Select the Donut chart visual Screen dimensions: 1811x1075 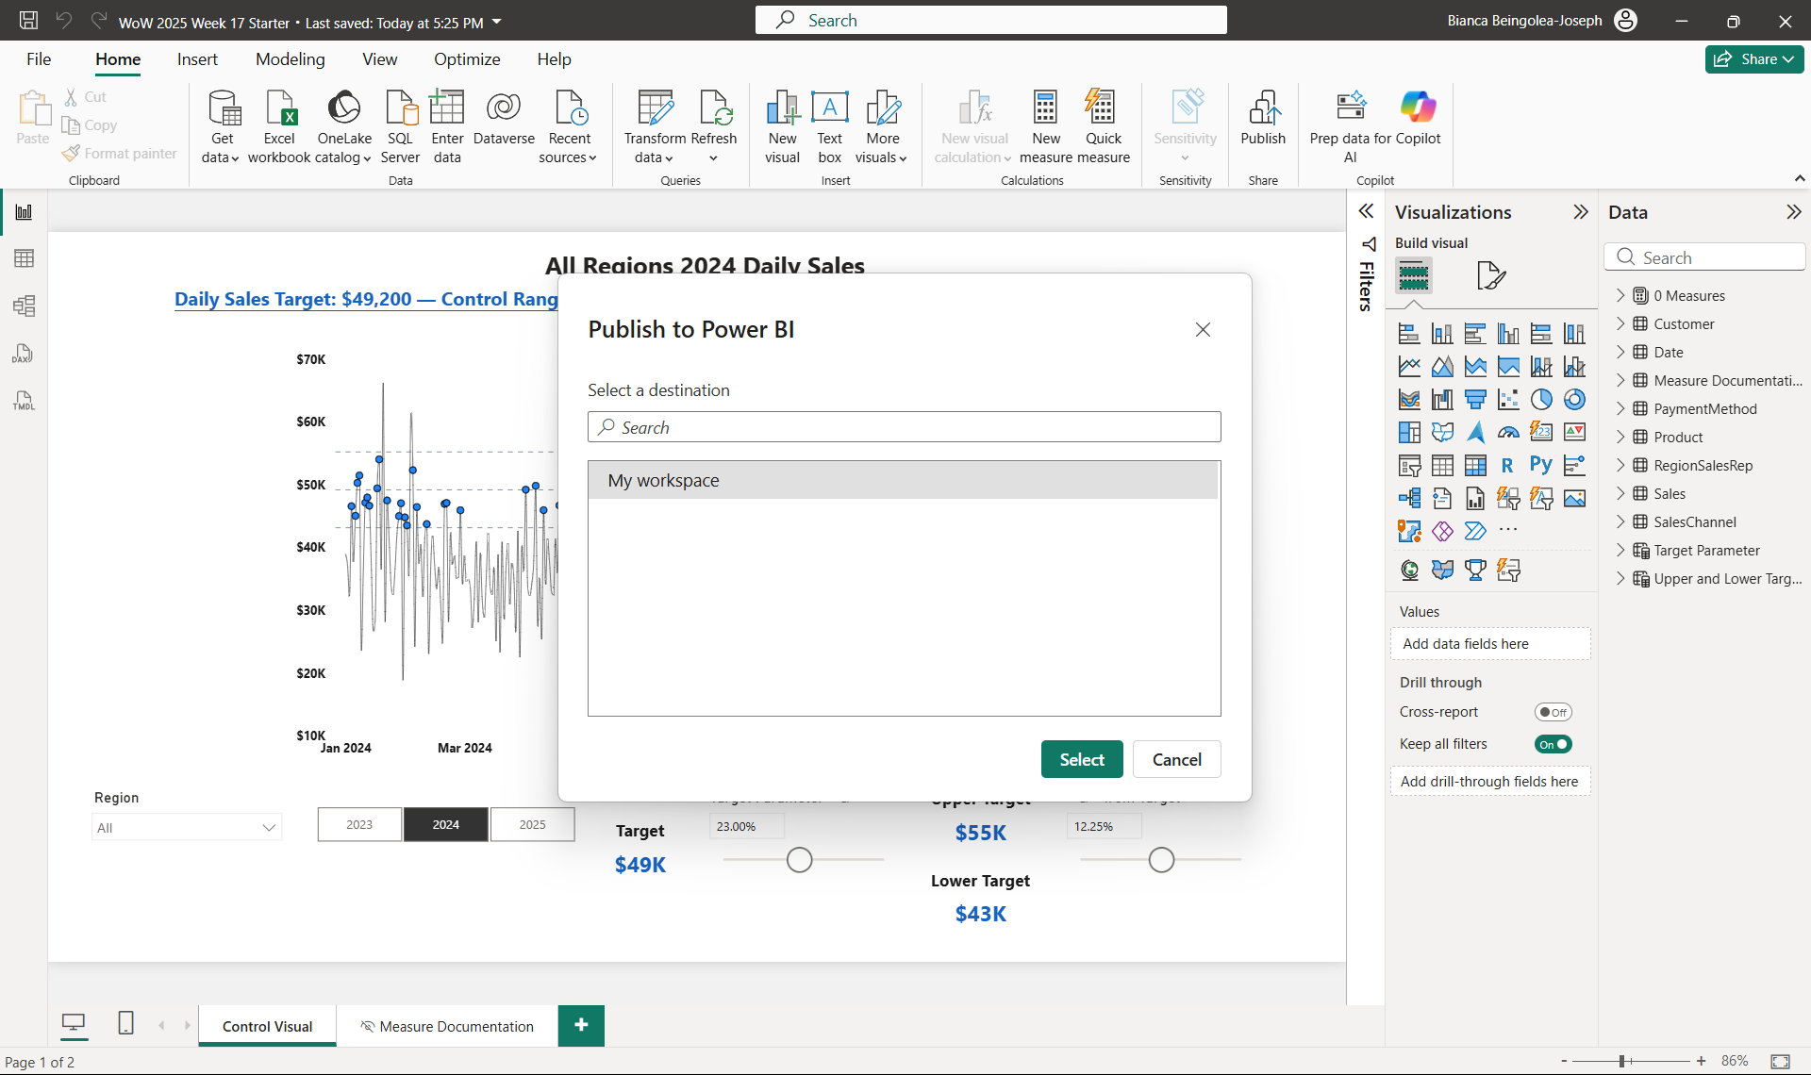click(x=1574, y=399)
